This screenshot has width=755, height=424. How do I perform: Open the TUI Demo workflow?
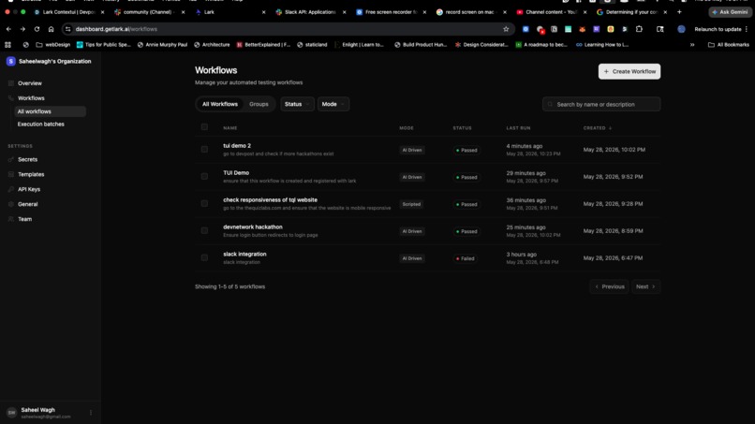tap(236, 173)
